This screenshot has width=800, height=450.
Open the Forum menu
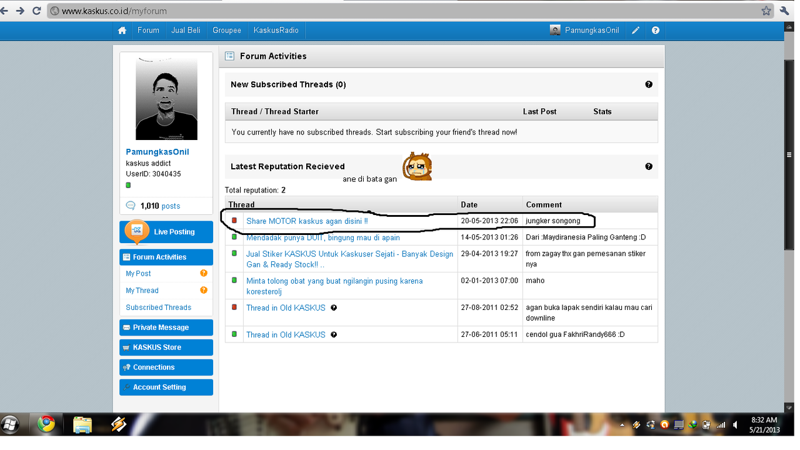(x=148, y=30)
